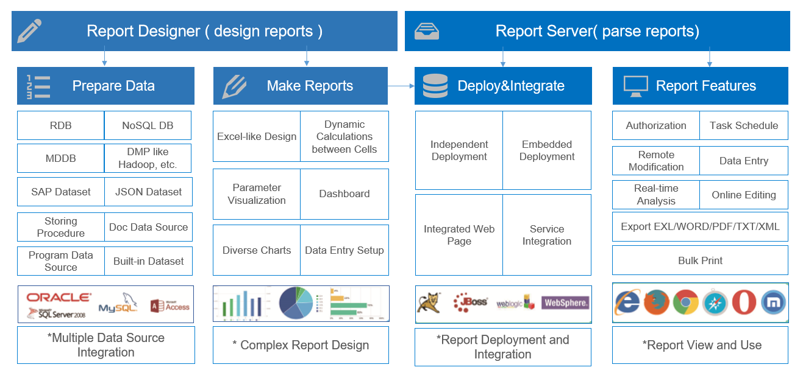The height and width of the screenshot is (370, 803).
Task: Click the Report View and Use caption
Action: tap(700, 345)
